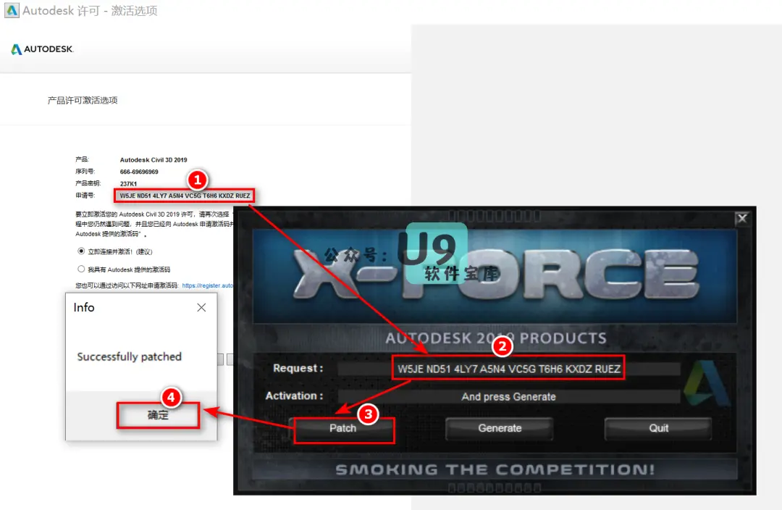Click the 序列号 label

[x=85, y=171]
